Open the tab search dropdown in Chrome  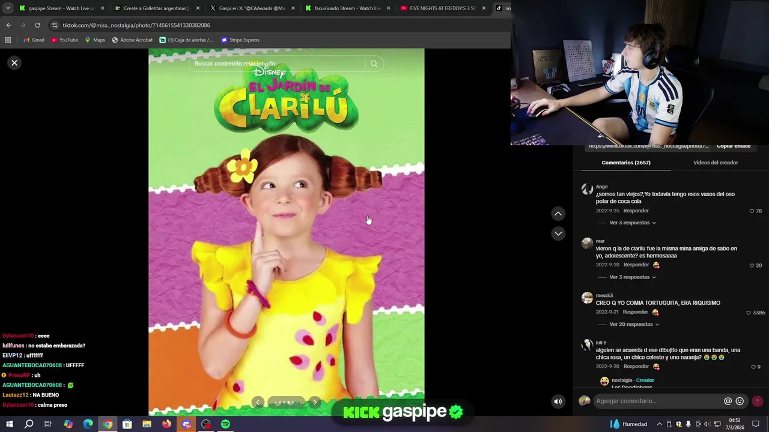(x=8, y=8)
